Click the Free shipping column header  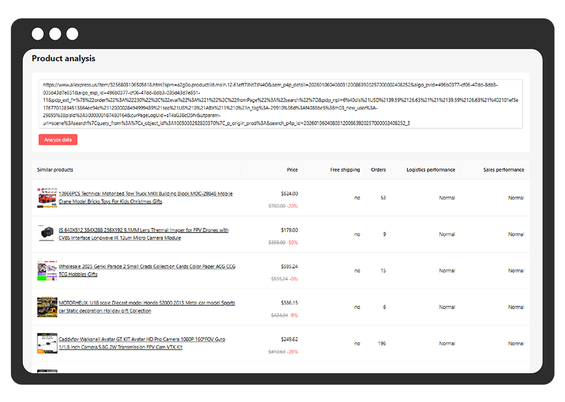(x=345, y=170)
